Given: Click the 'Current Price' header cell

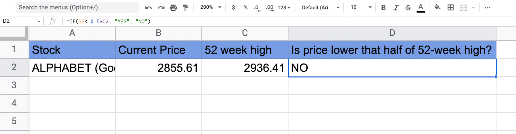Looking at the screenshot, I should (x=159, y=50).
